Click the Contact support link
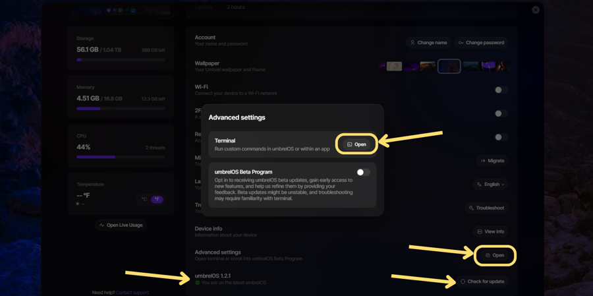The image size is (593, 296). click(x=132, y=293)
